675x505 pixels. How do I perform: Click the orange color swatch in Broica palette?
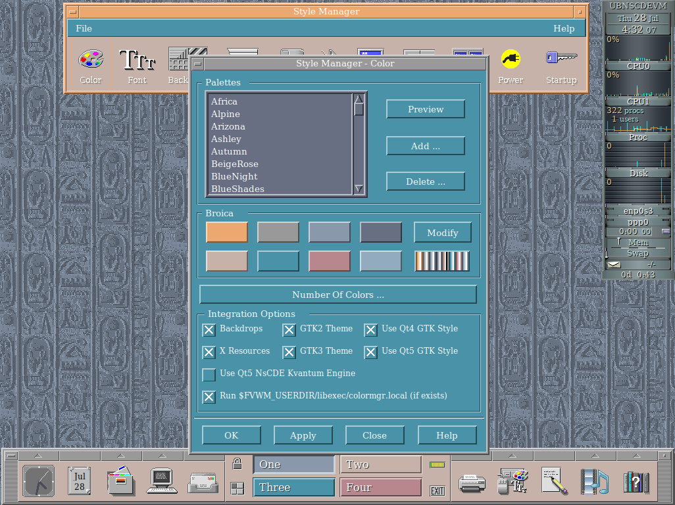(x=227, y=232)
